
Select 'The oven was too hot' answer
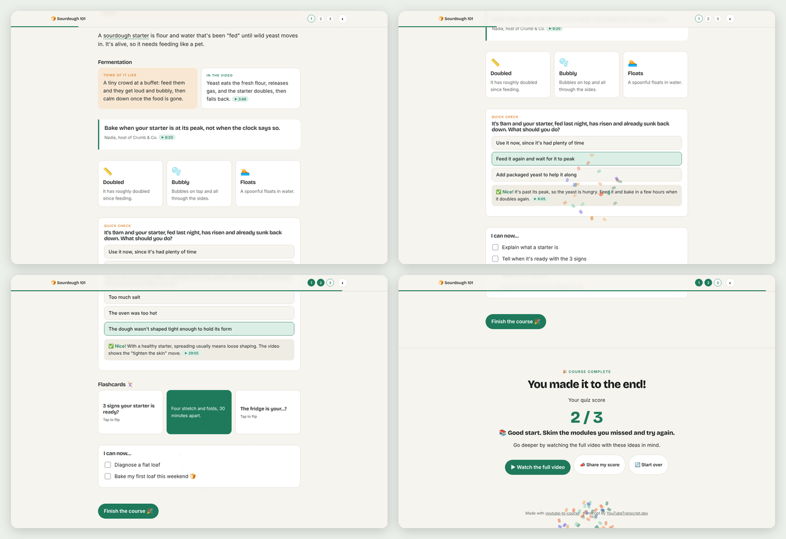coord(199,313)
